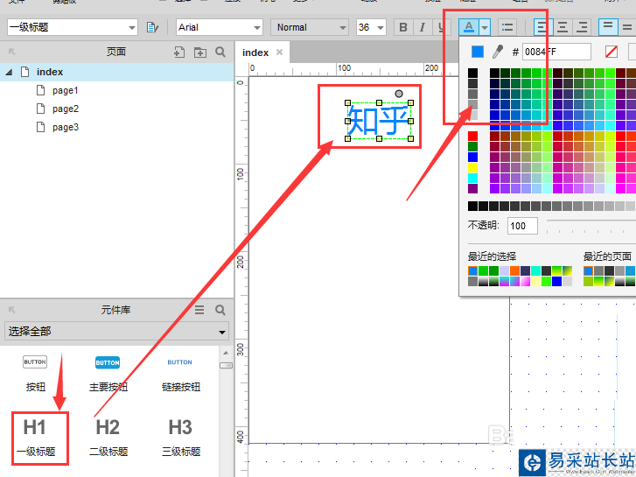
Task: Pick first blue swatch under 最近的选择
Action: [x=473, y=270]
